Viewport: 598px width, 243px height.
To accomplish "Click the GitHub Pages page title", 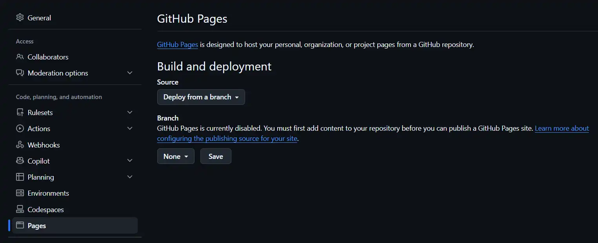I will coord(192,18).
